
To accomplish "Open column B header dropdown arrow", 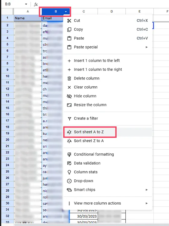I will tap(66, 11).
